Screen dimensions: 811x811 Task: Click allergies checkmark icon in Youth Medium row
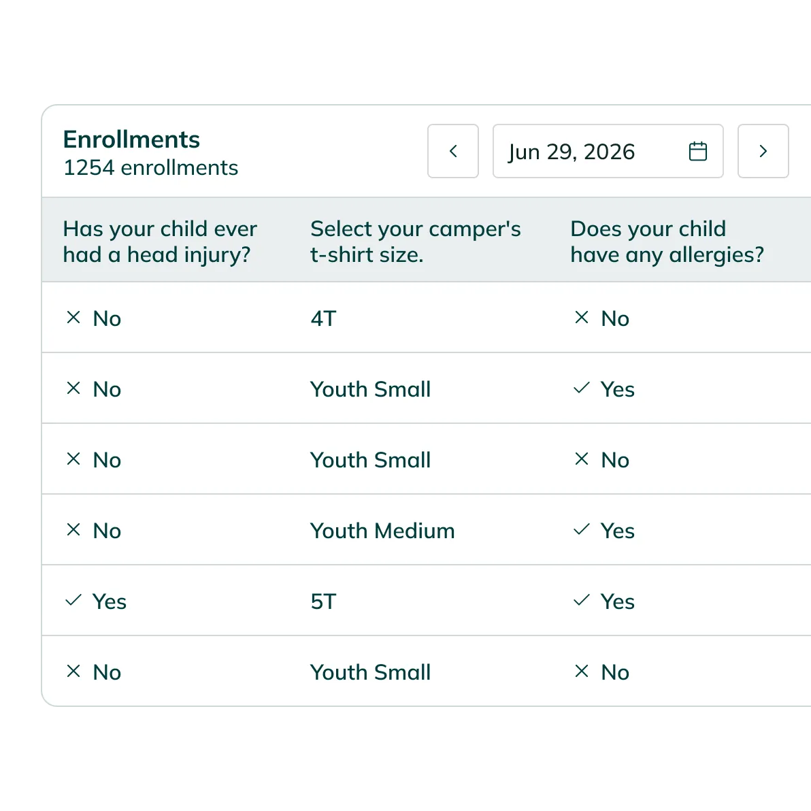point(581,529)
